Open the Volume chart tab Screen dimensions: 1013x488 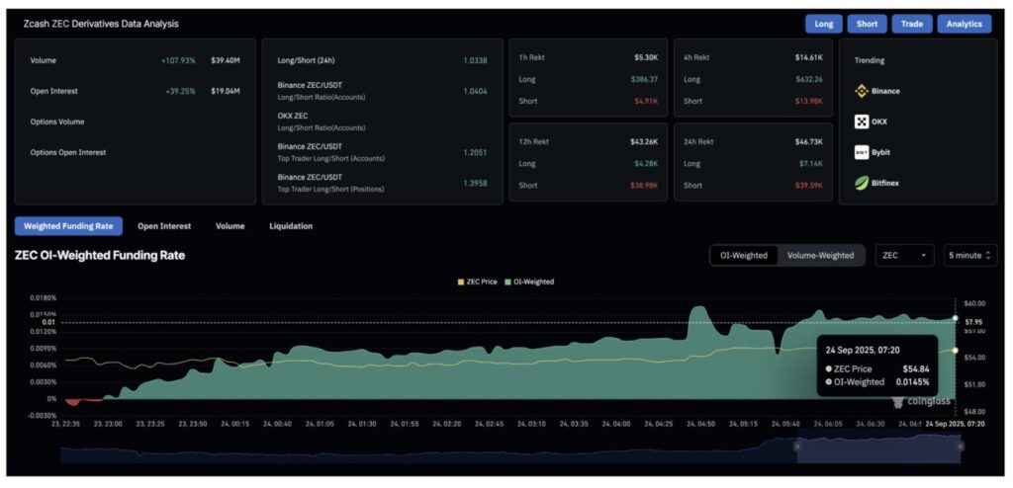pyautogui.click(x=230, y=226)
